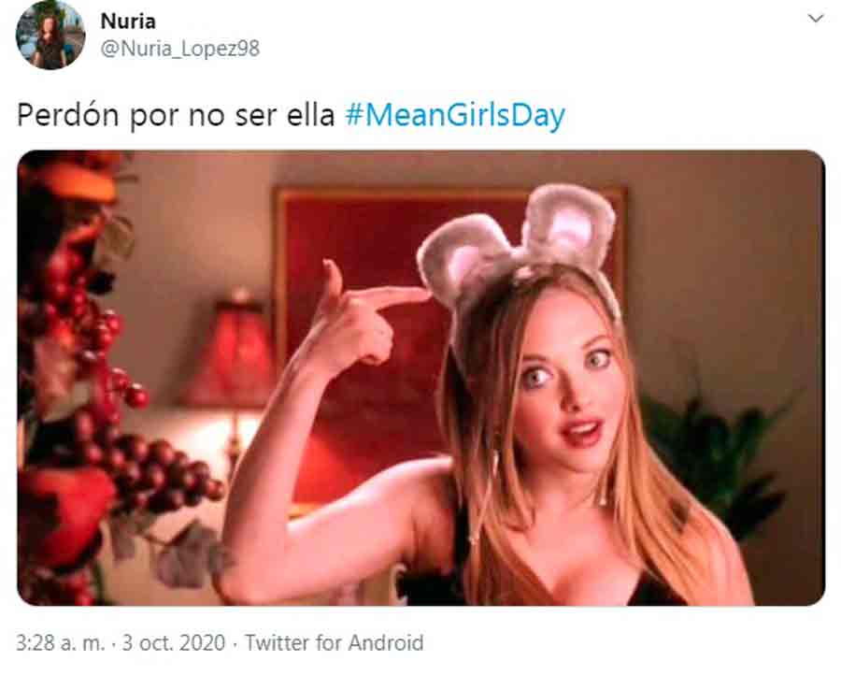Screen dimensions: 841x676
Task: Click the tweet text Perdón por no ser ella
Action: tap(176, 115)
